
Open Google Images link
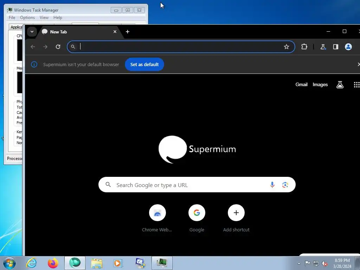[320, 84]
